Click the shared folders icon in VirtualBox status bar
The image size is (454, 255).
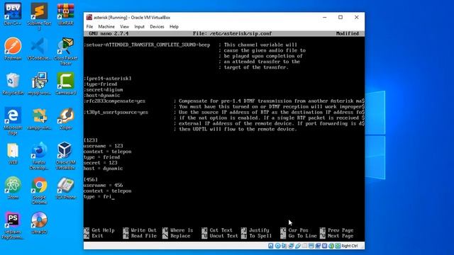[x=304, y=246]
